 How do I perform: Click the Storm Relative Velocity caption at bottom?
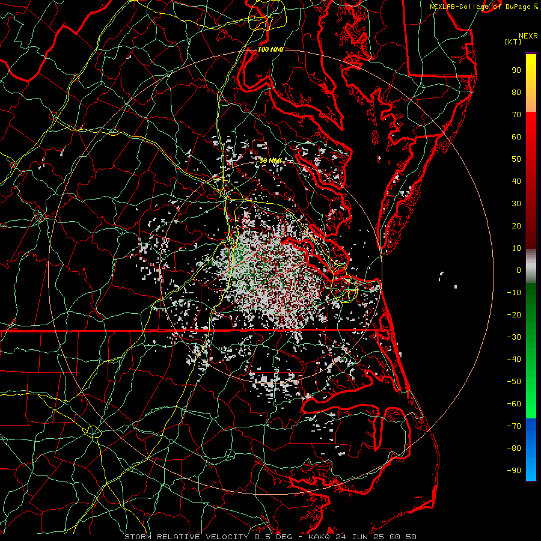coord(270,537)
